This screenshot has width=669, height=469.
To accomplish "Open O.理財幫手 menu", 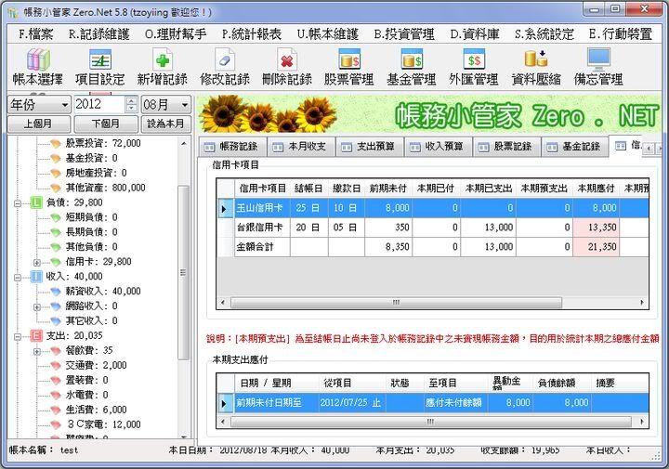I will (x=176, y=34).
